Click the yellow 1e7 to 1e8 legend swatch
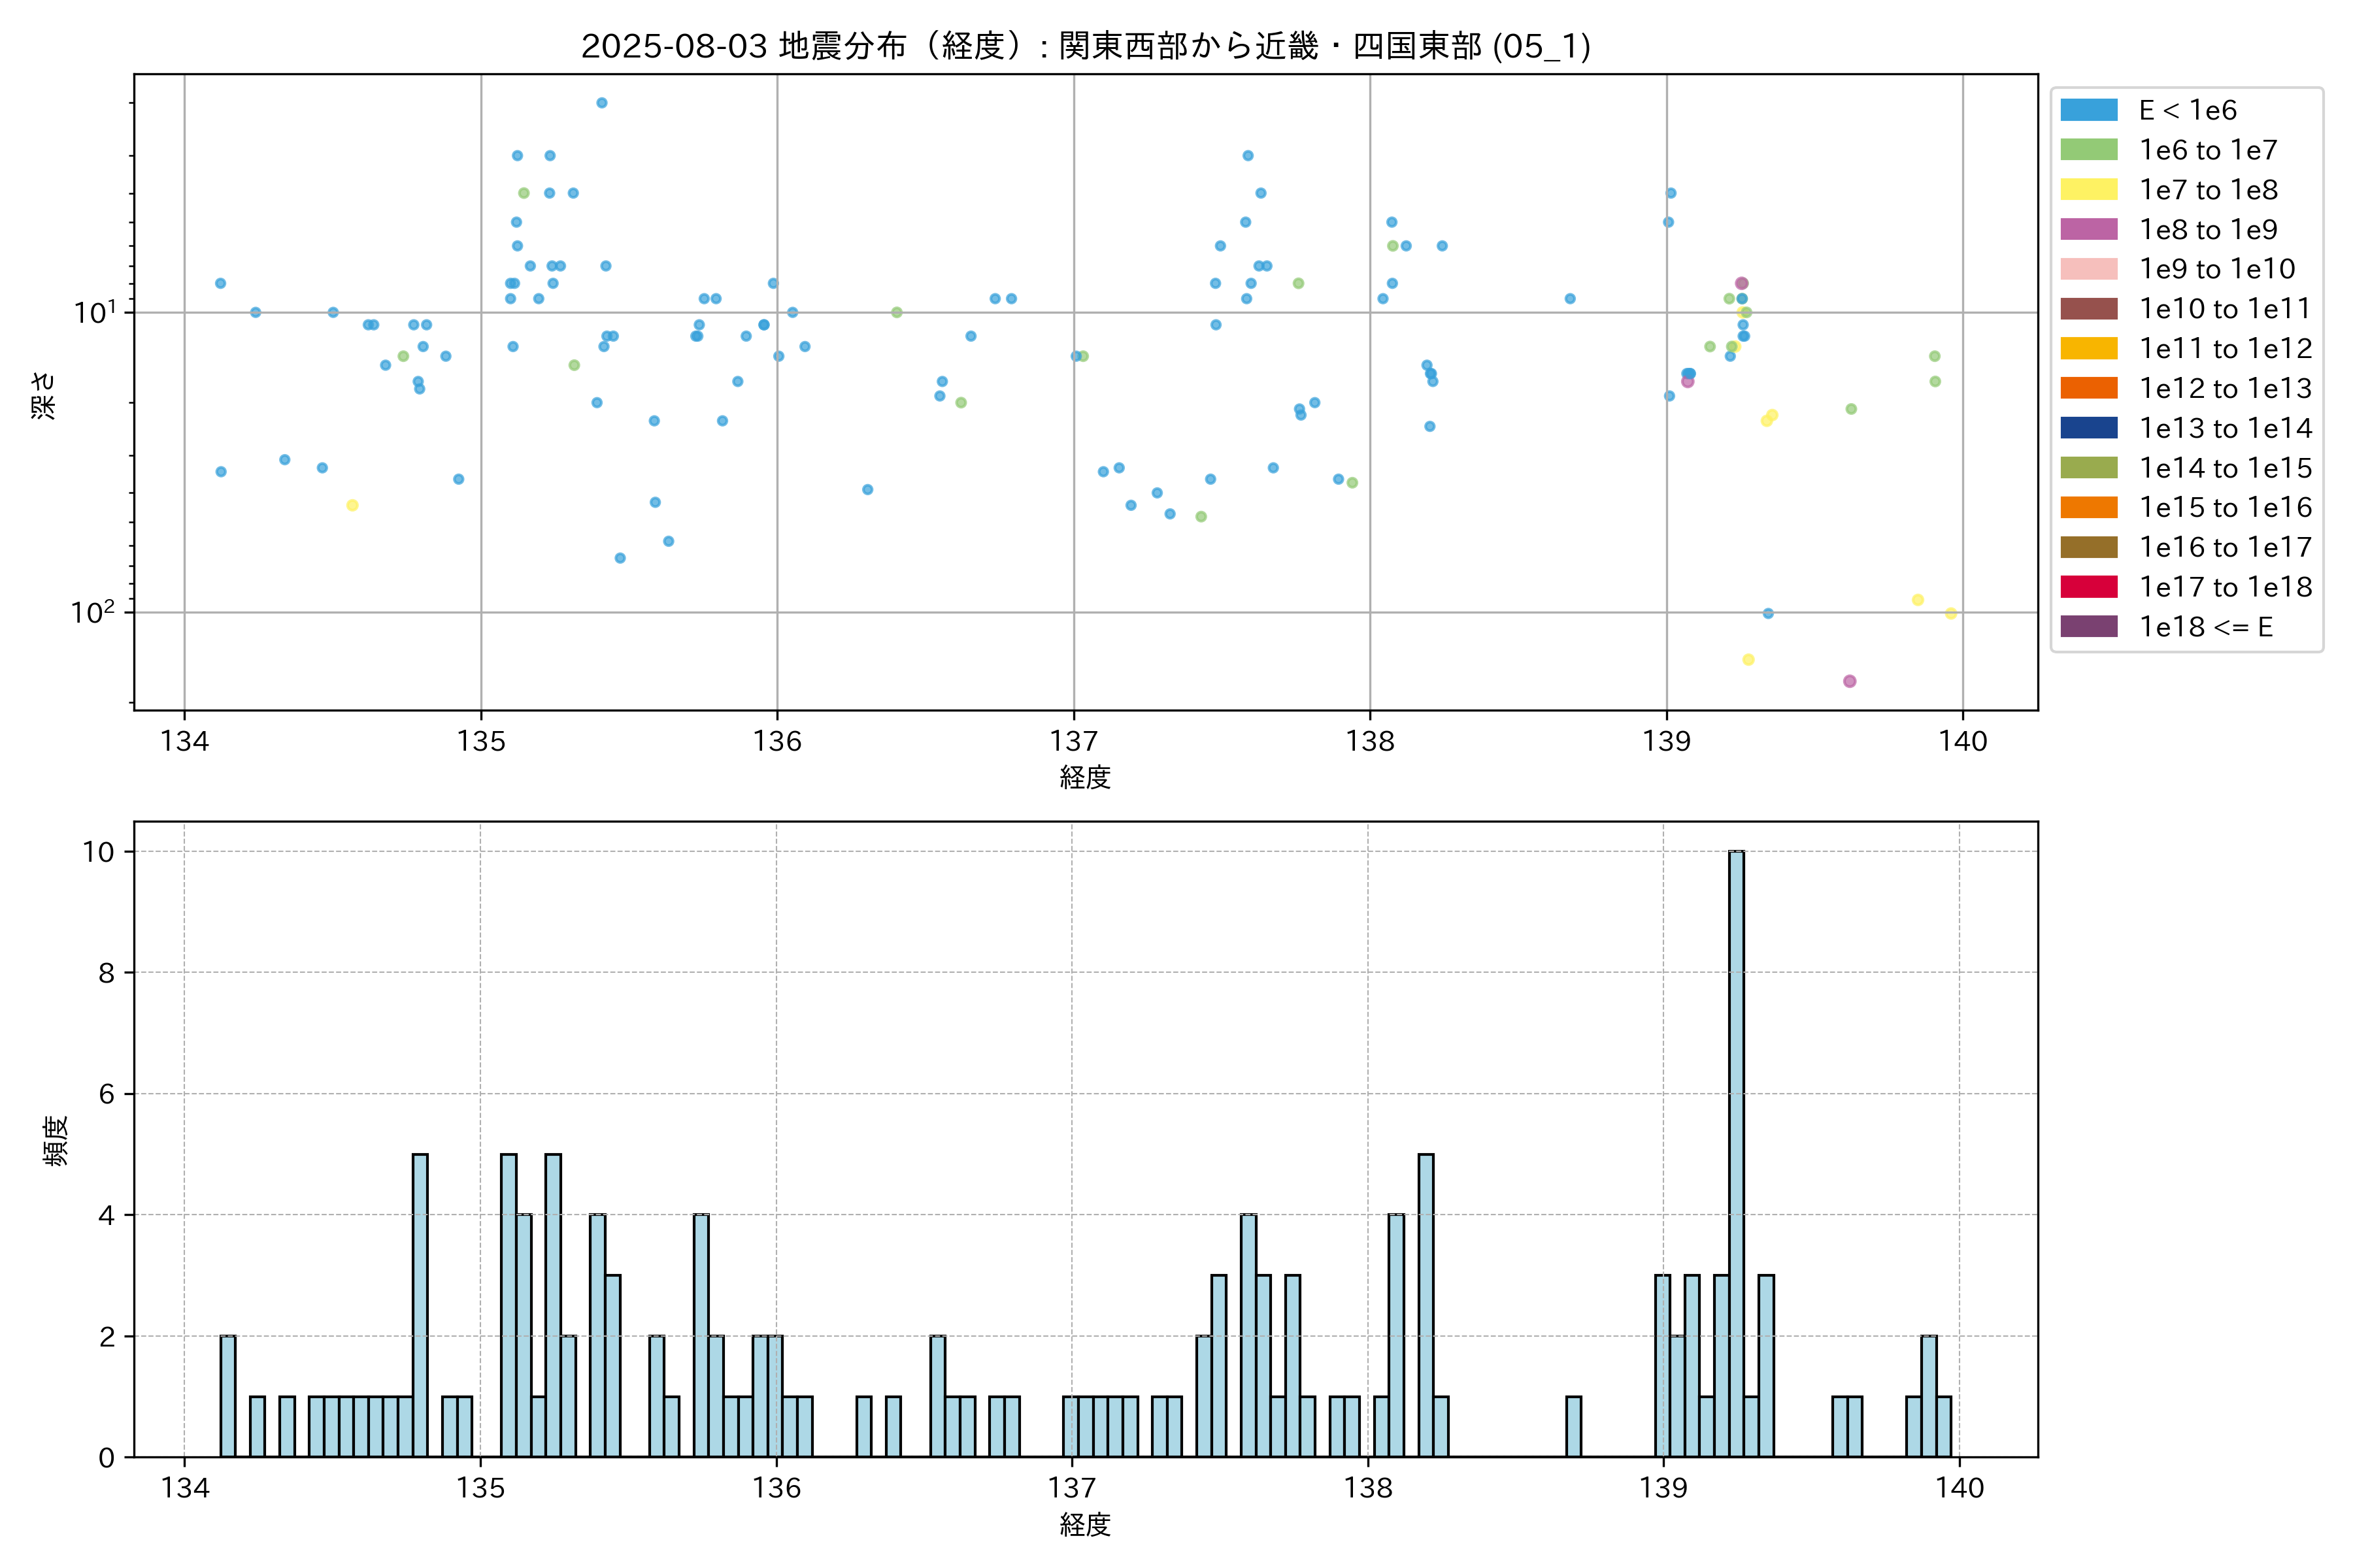Image resolution: width=2353 pixels, height=1568 pixels. pos(2088,190)
